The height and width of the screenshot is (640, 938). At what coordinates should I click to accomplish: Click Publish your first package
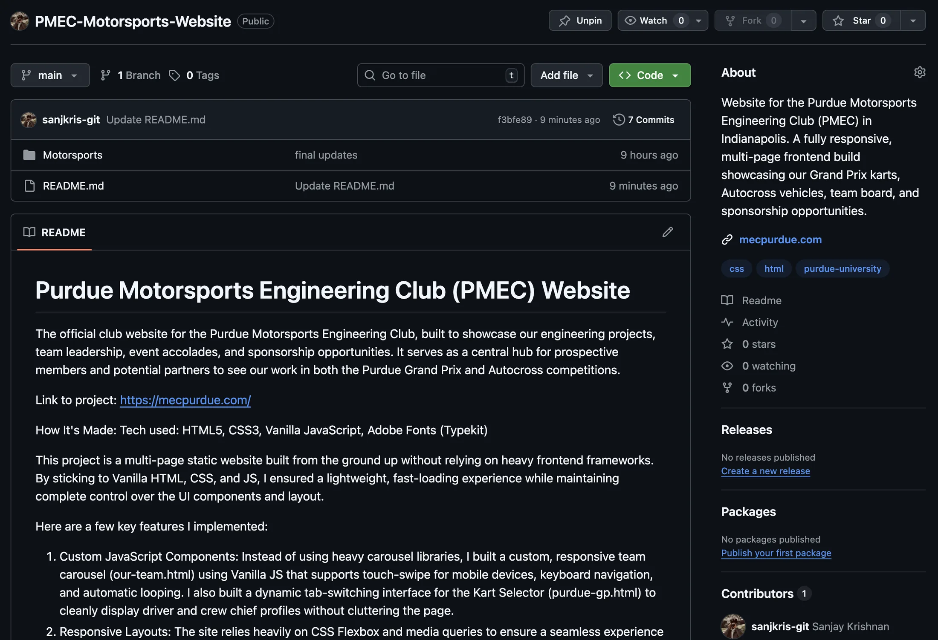(x=776, y=553)
